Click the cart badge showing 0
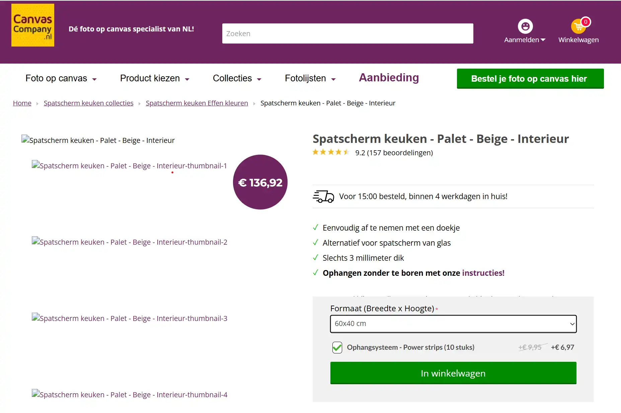 tap(585, 21)
